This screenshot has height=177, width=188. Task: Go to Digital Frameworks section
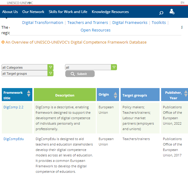coord(130,23)
